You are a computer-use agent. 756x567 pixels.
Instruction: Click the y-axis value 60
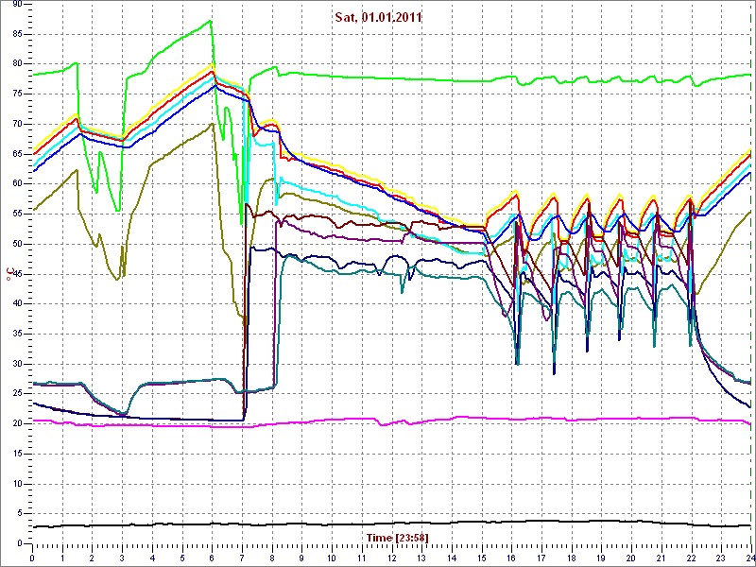[x=17, y=184]
